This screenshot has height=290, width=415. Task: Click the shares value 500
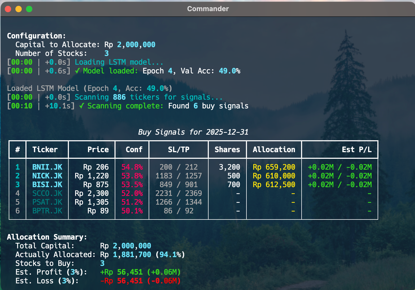click(x=234, y=176)
